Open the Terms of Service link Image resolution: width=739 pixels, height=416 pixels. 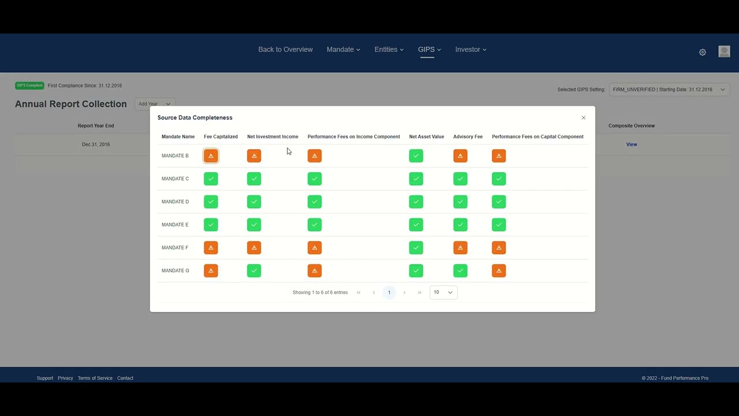point(95,378)
